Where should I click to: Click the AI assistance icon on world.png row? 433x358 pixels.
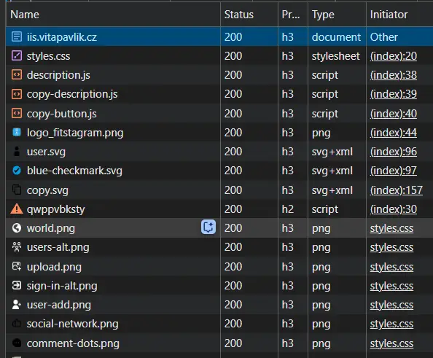(208, 227)
